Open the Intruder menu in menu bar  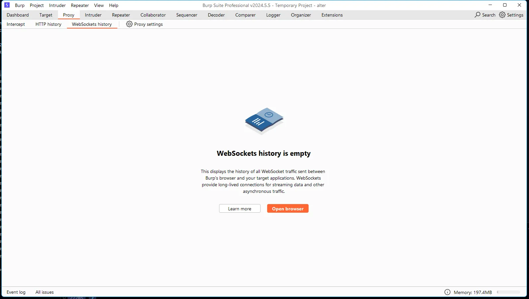point(57,5)
